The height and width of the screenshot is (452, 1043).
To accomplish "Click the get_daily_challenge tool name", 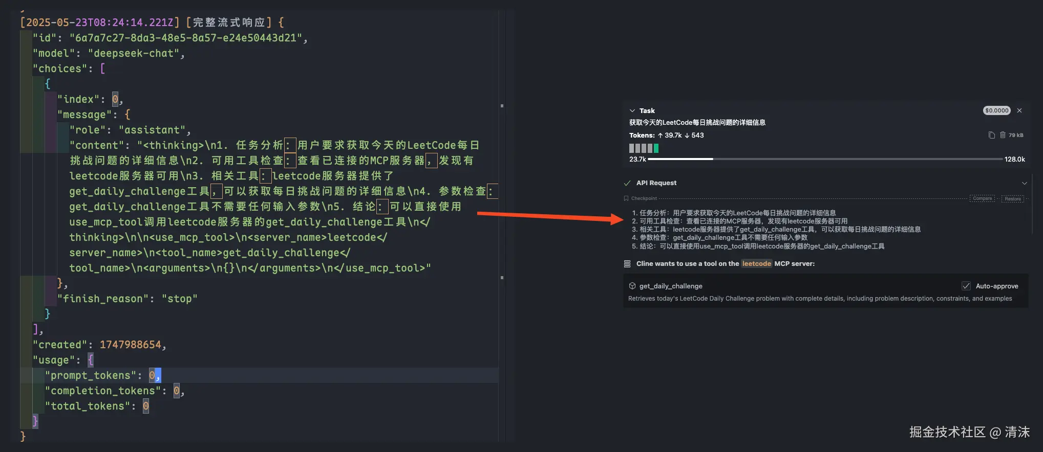I will (671, 286).
